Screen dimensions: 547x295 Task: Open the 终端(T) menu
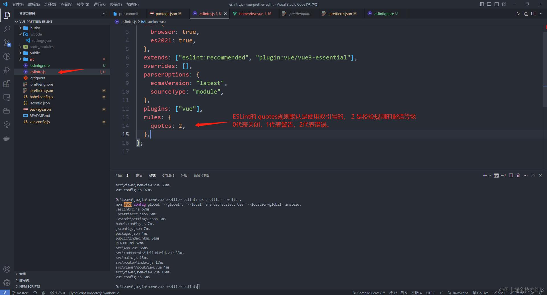(x=116, y=4)
